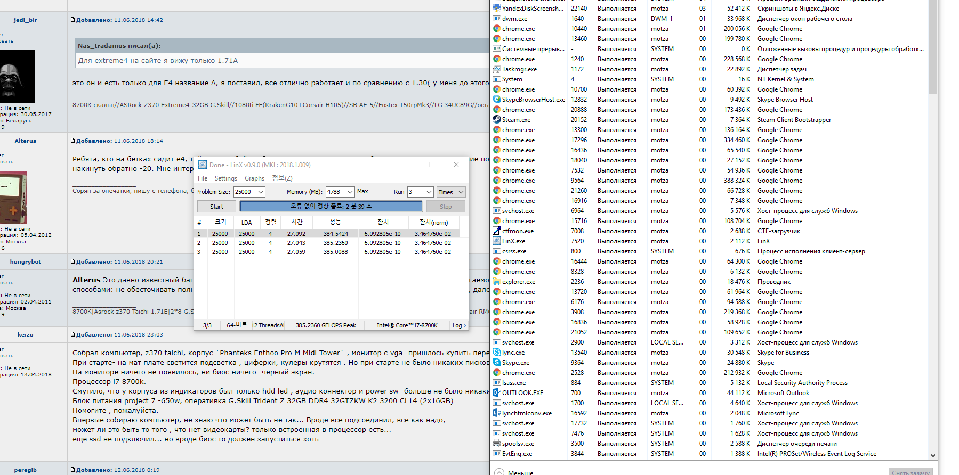Click the 성능 column header in LinX
The image size is (959, 475).
coord(335,222)
